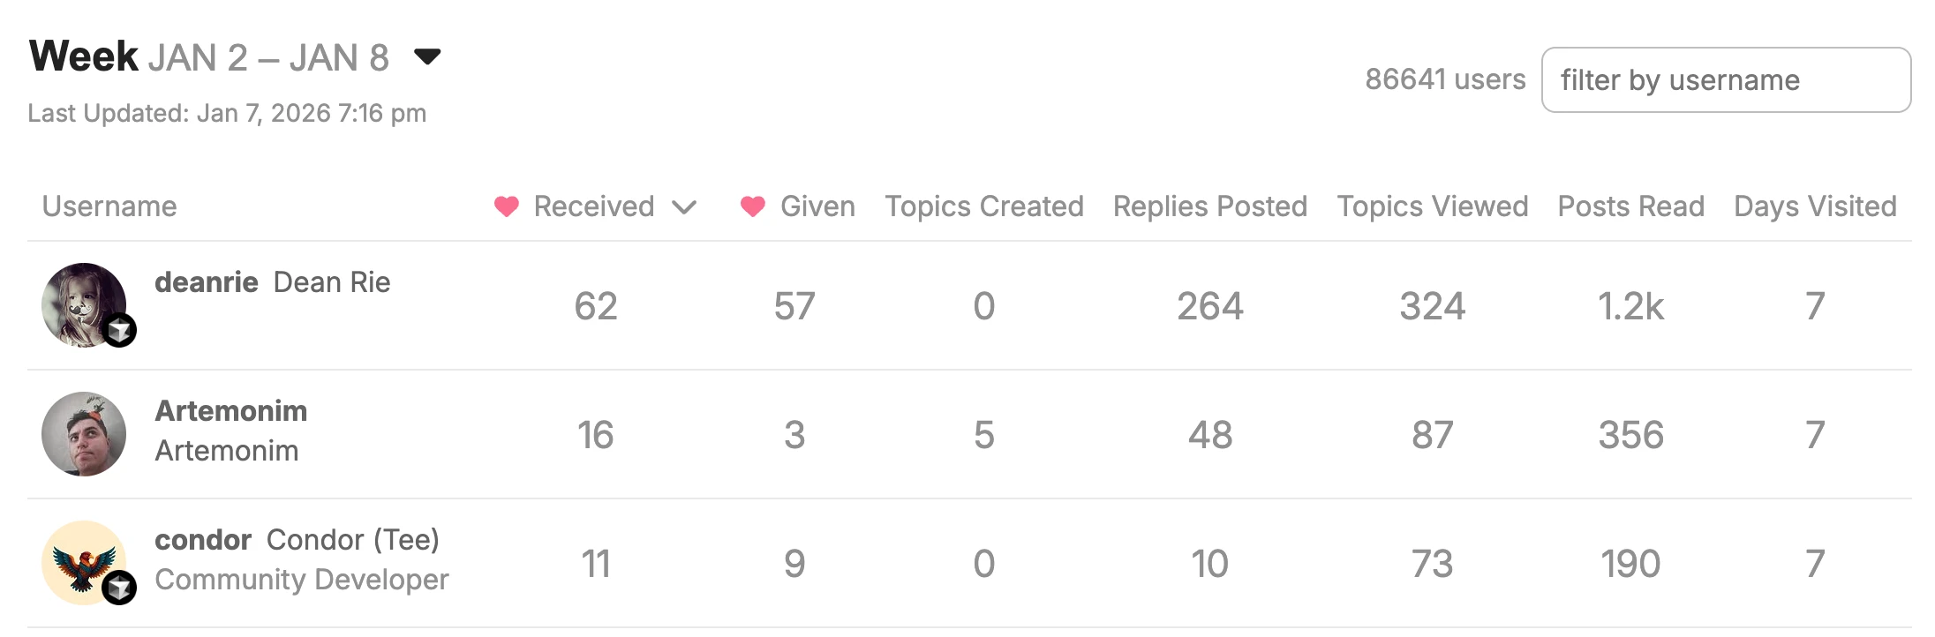
Task: Click the badge icon on deanrie's avatar
Action: click(x=119, y=331)
